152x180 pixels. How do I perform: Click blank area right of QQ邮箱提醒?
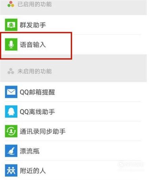[x=99, y=92]
